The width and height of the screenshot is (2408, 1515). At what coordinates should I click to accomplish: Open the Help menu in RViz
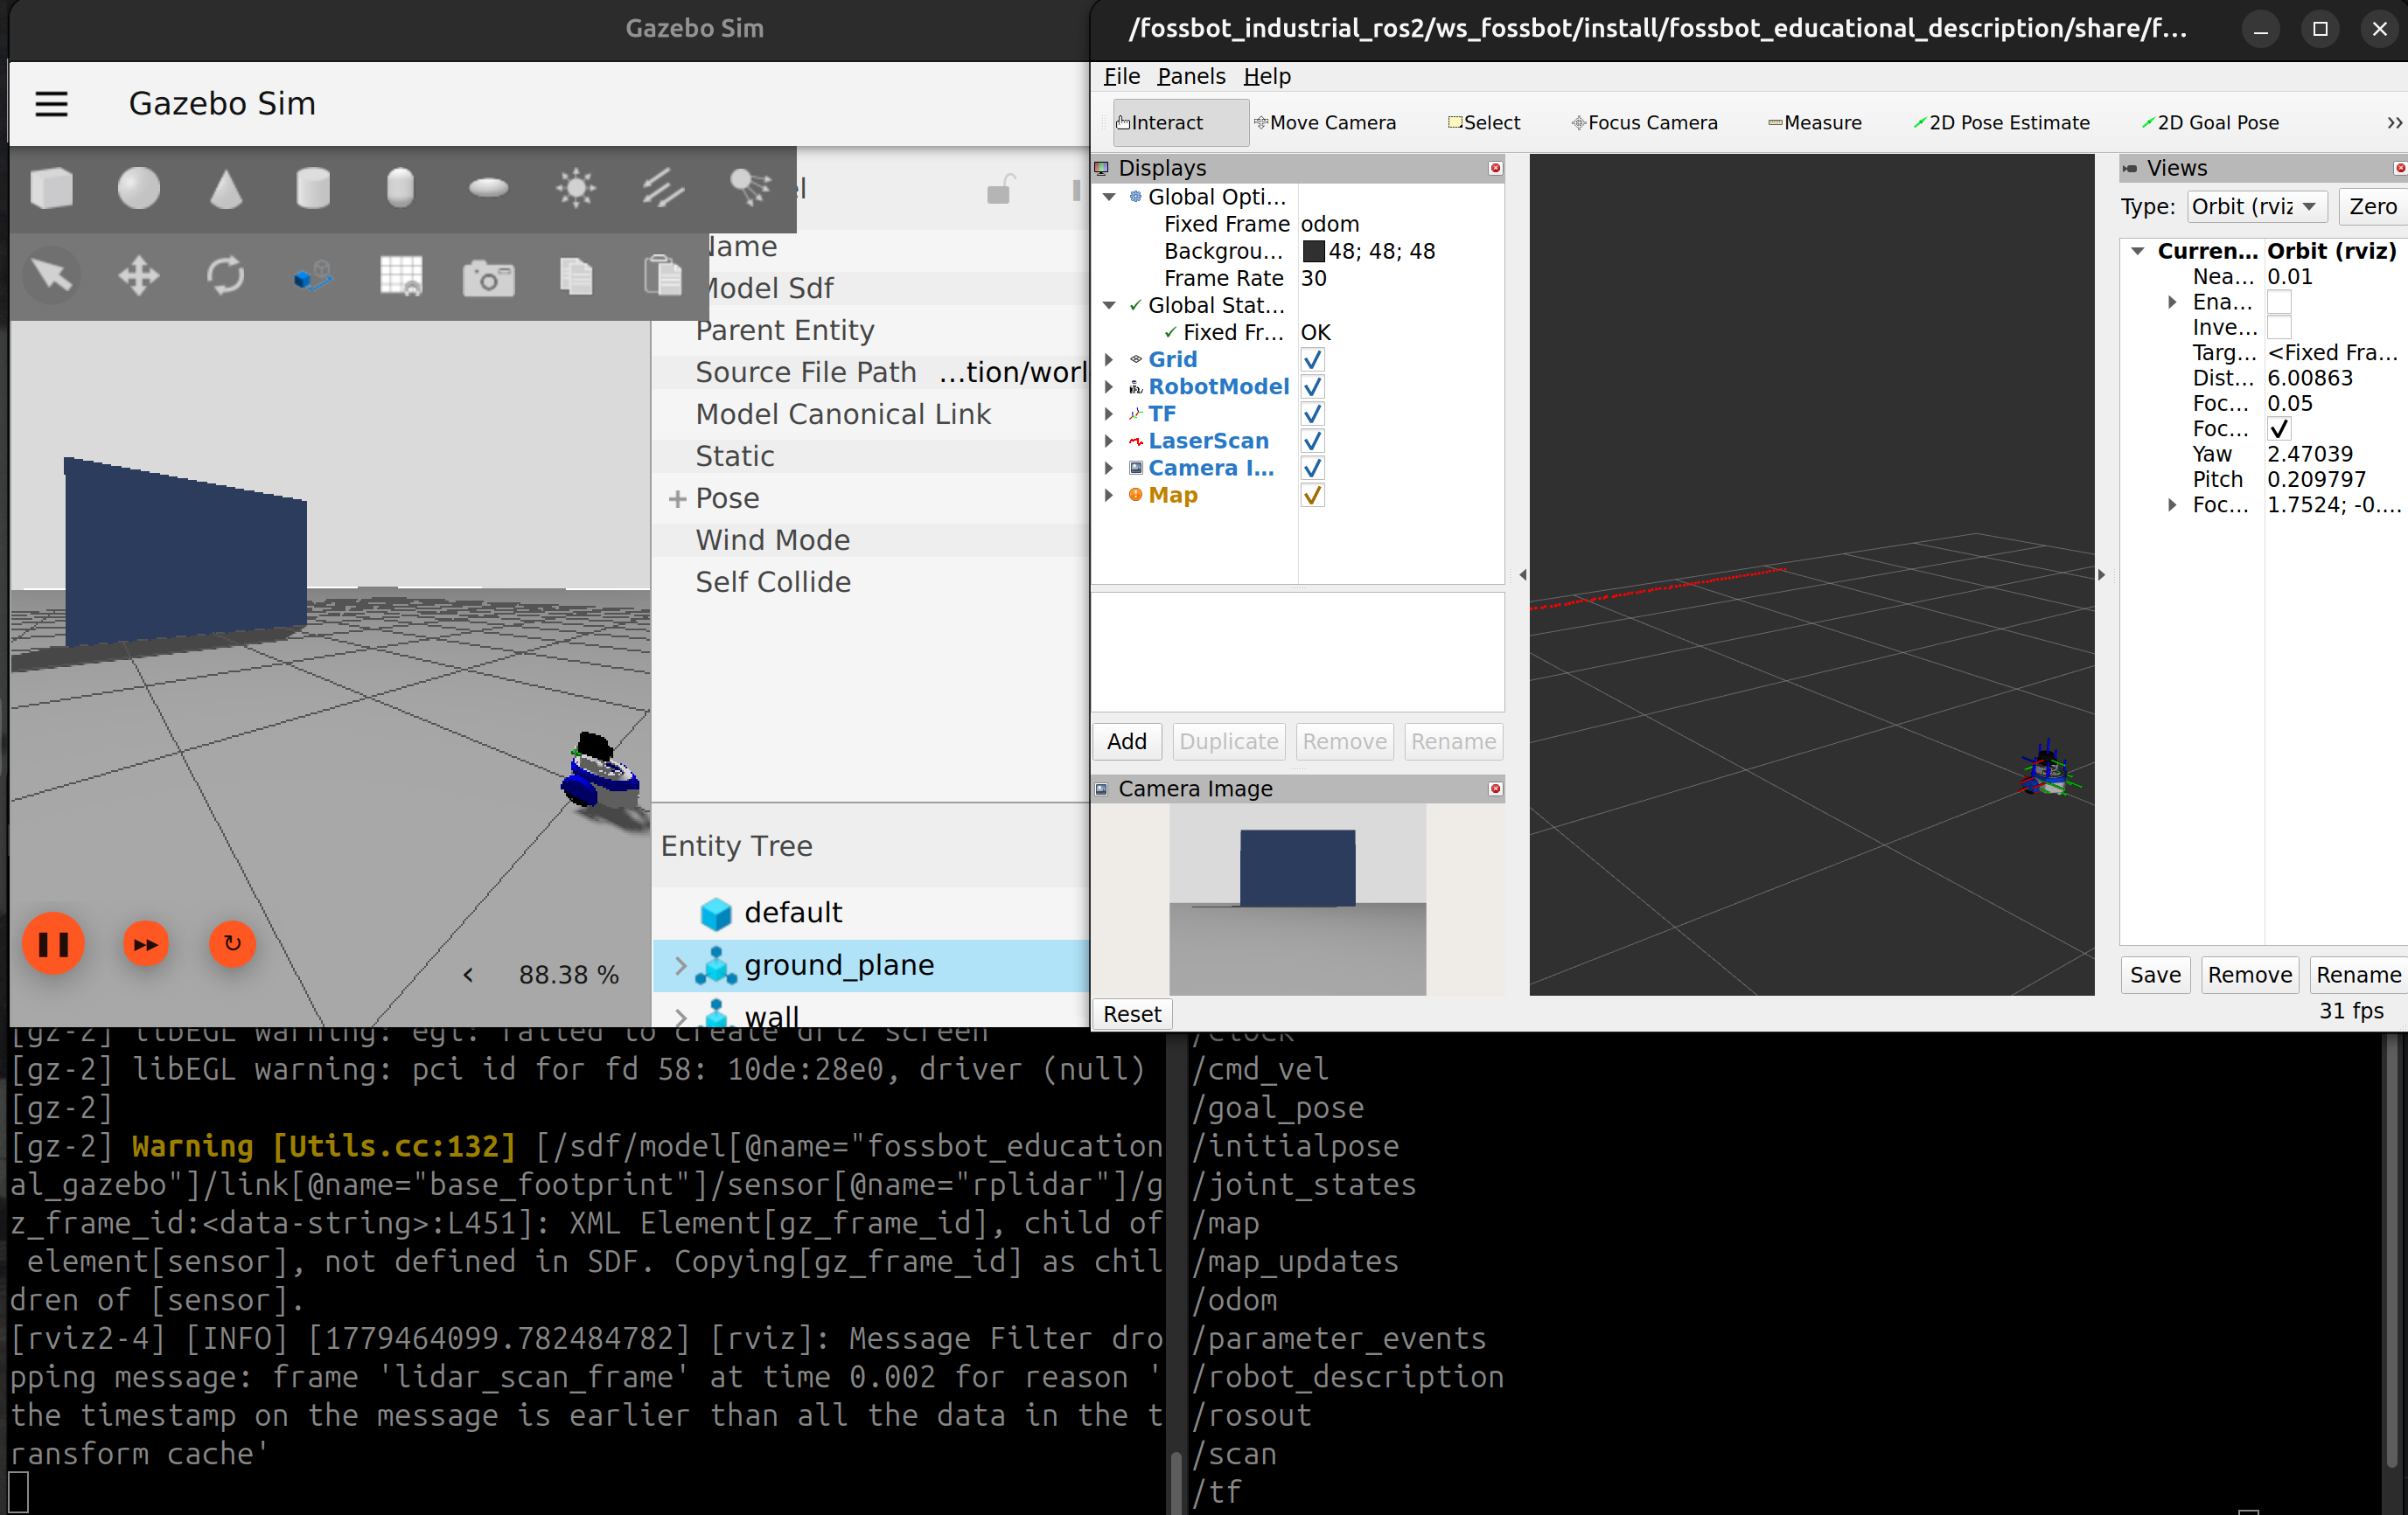pos(1267,76)
